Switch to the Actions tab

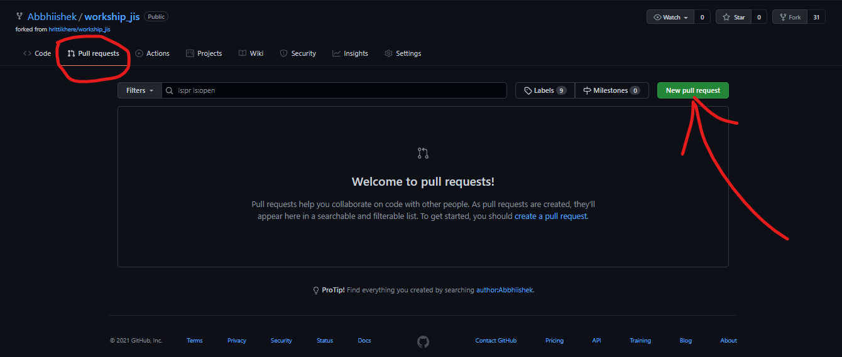tap(153, 53)
